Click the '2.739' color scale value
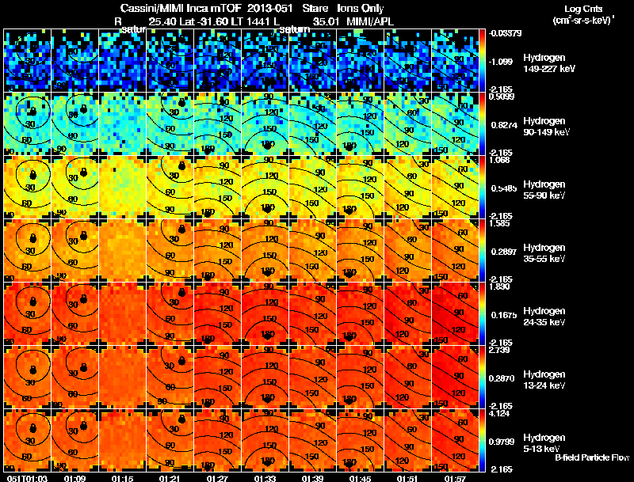Image resolution: width=634 pixels, height=482 pixels. [x=499, y=350]
